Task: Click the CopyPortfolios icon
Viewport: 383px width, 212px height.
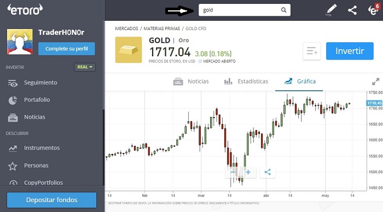Action: pyautogui.click(x=13, y=182)
